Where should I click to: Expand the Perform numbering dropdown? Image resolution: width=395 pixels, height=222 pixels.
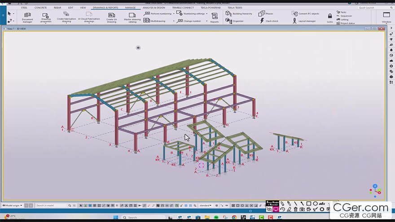175,13
